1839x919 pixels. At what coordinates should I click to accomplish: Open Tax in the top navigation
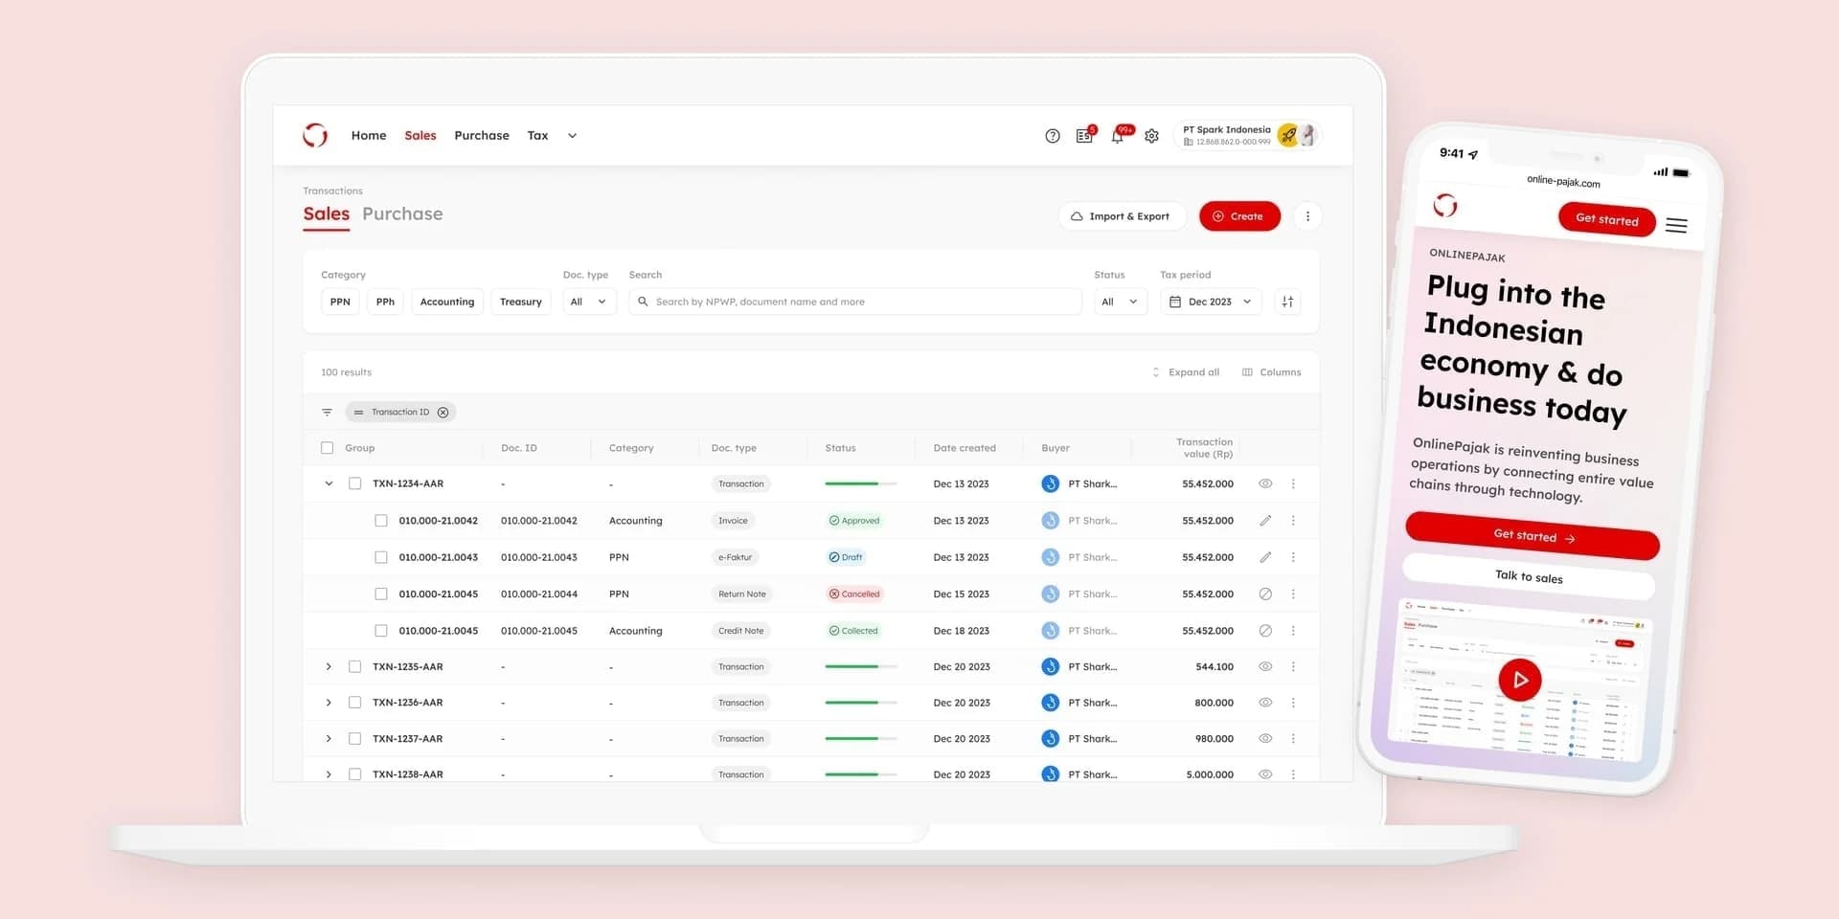click(x=537, y=136)
